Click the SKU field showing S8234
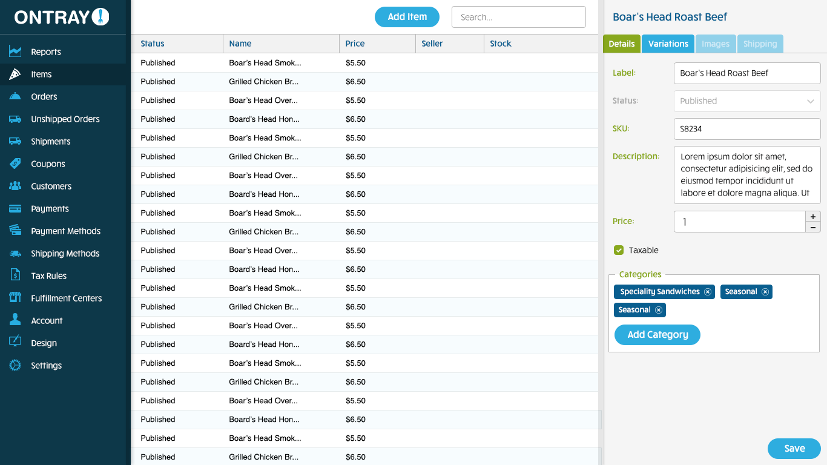 point(747,129)
